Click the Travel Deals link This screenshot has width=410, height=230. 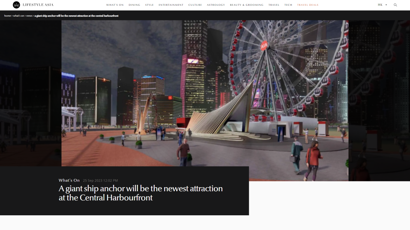308,5
